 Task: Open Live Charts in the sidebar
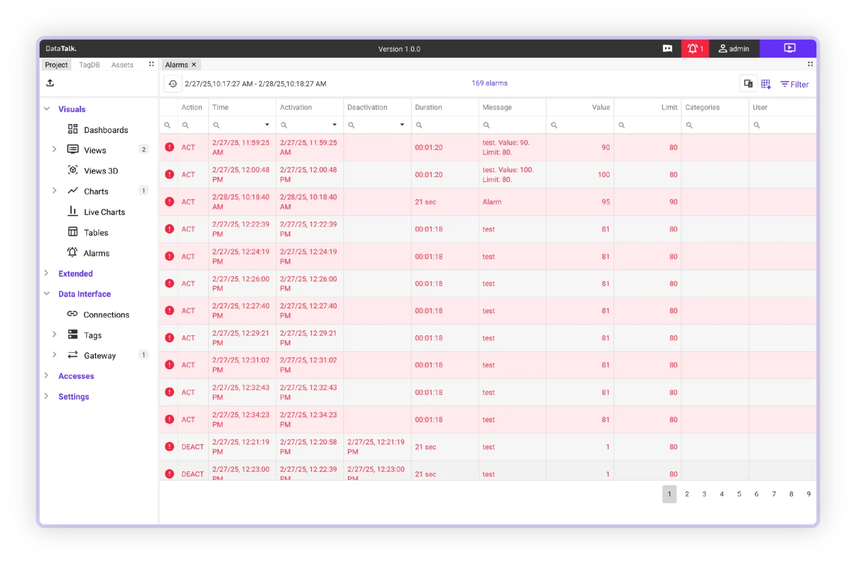click(104, 212)
